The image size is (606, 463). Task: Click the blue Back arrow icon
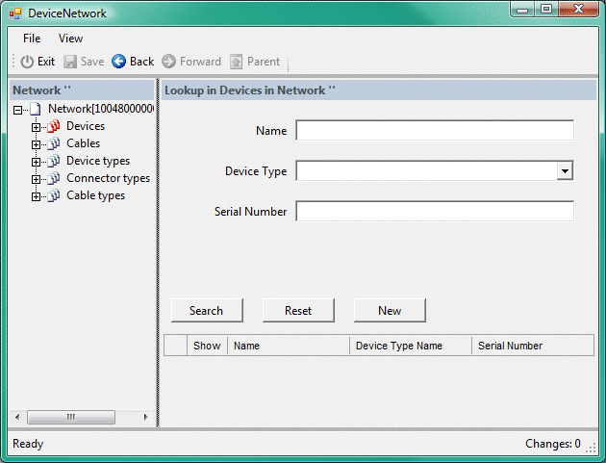pos(118,61)
